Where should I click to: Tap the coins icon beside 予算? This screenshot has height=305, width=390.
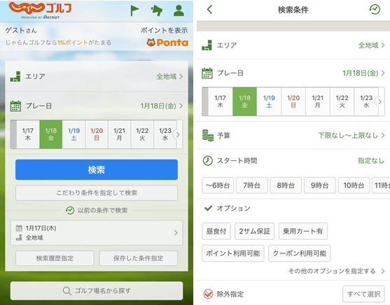[208, 136]
